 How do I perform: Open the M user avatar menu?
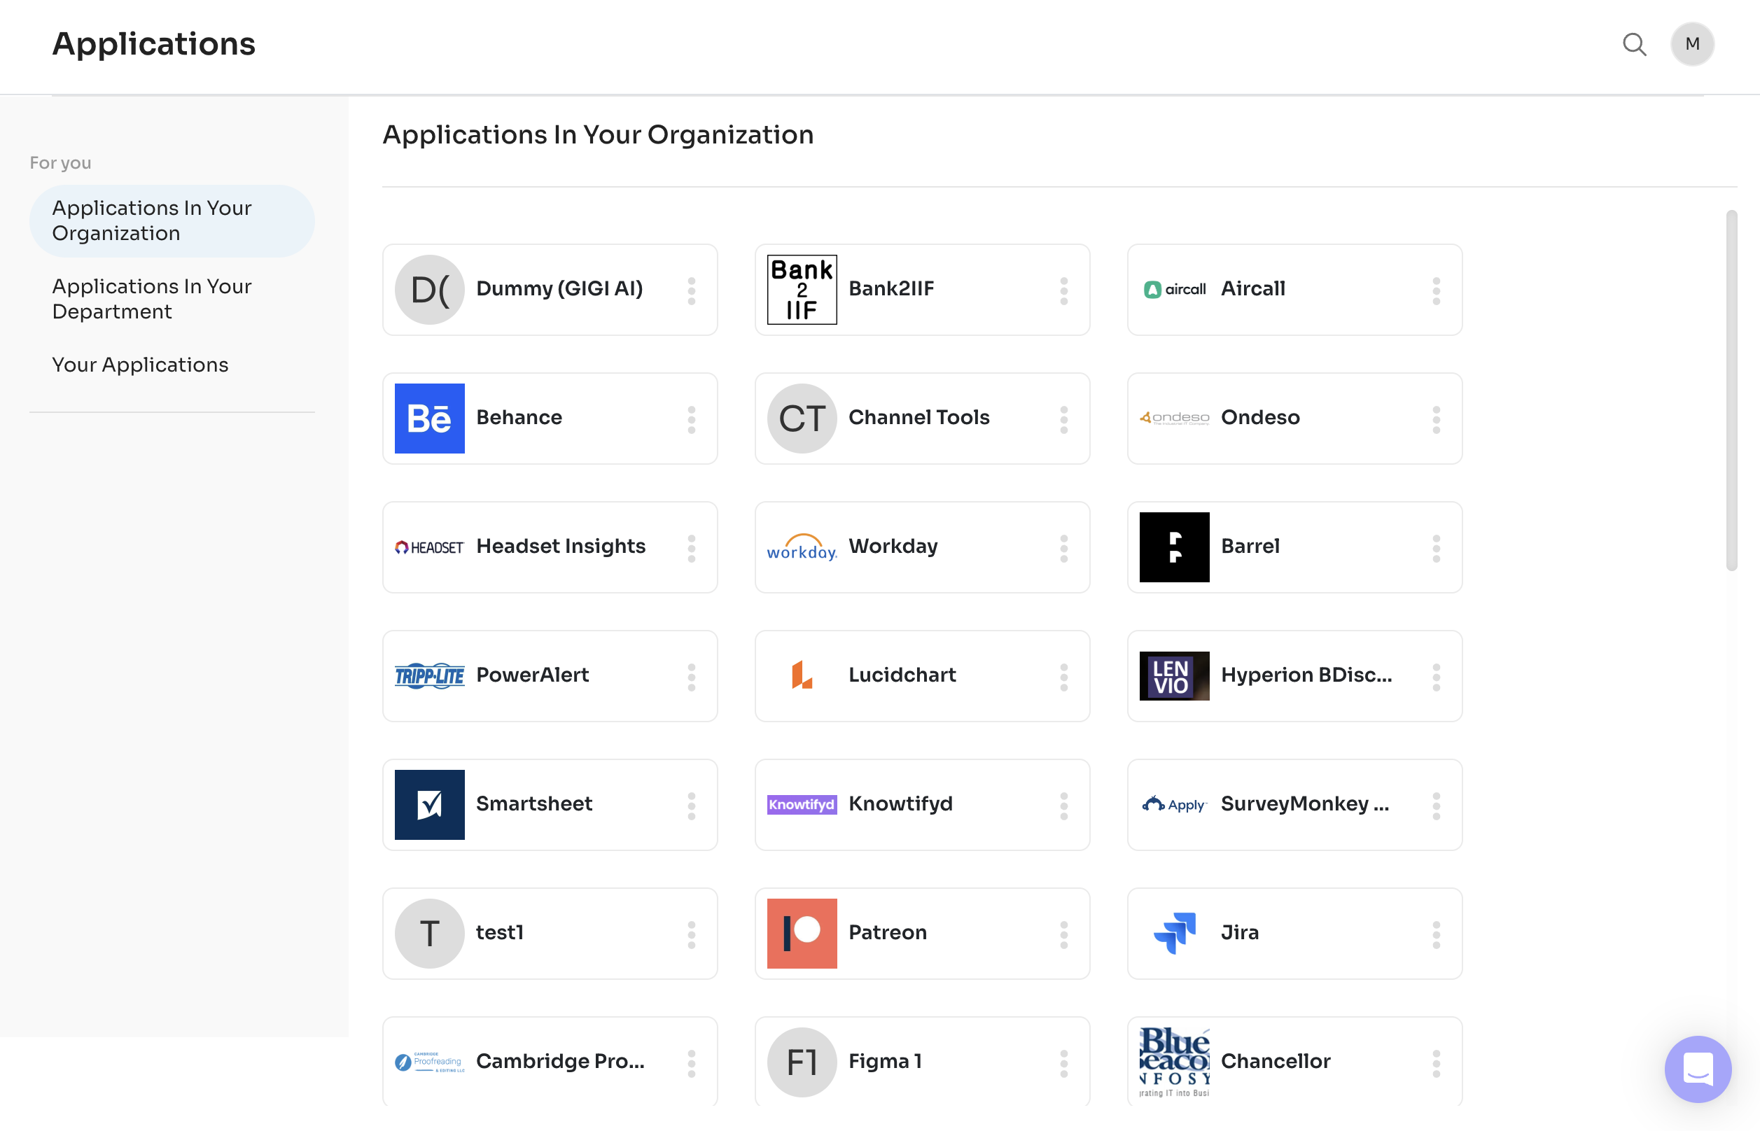tap(1691, 44)
